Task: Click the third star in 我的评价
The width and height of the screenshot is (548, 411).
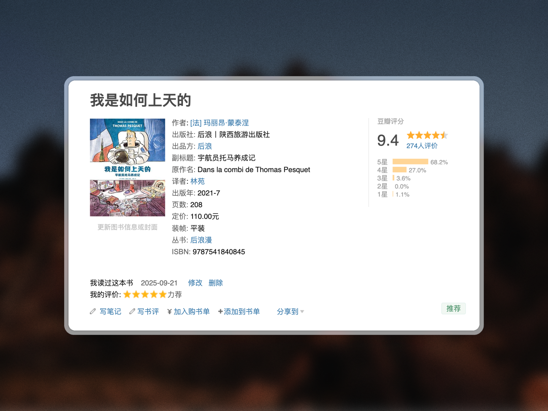Action: [145, 294]
